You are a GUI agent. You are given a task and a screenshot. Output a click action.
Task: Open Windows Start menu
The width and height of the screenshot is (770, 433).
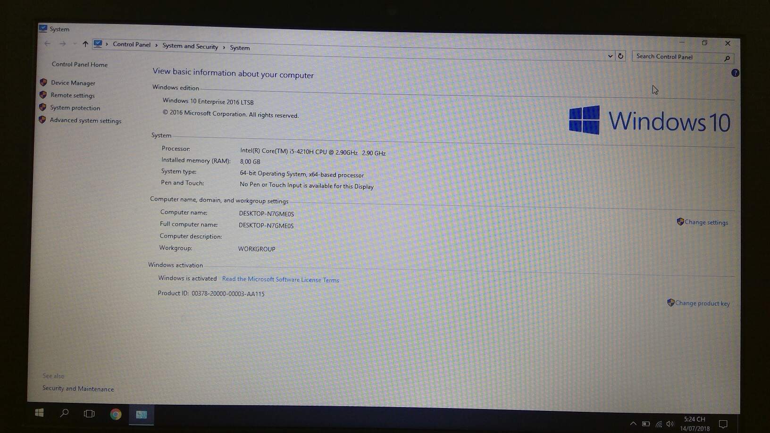tap(40, 413)
